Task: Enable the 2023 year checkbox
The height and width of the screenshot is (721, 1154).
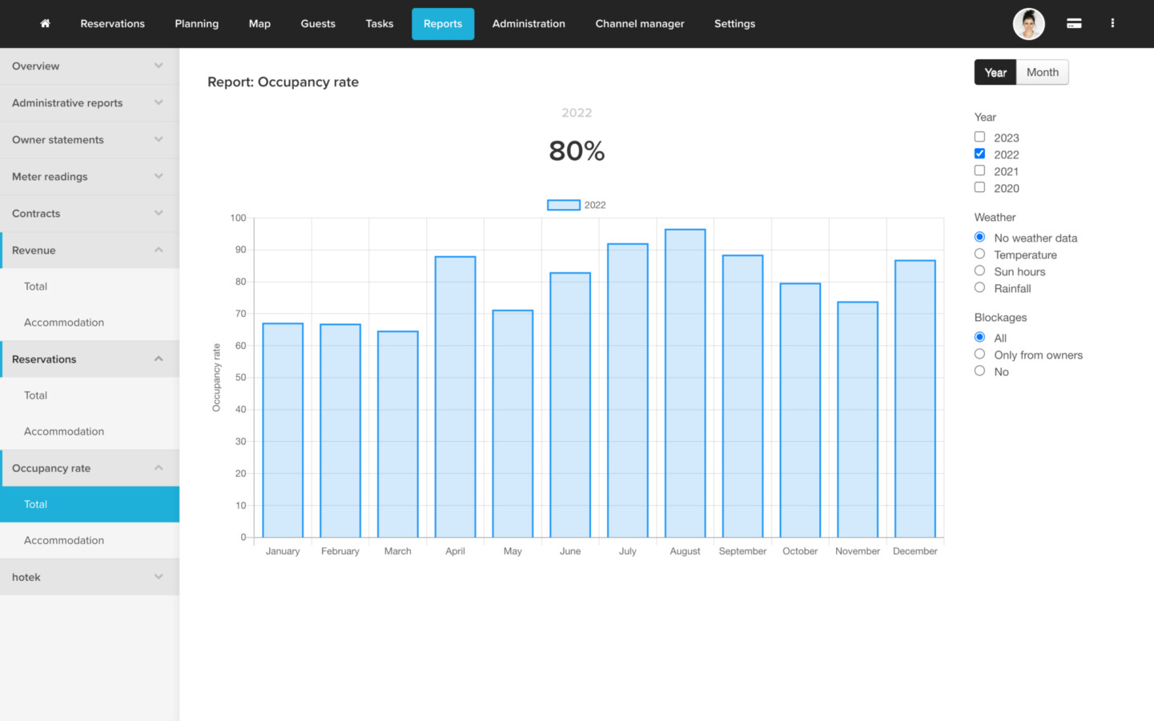Action: tap(979, 137)
